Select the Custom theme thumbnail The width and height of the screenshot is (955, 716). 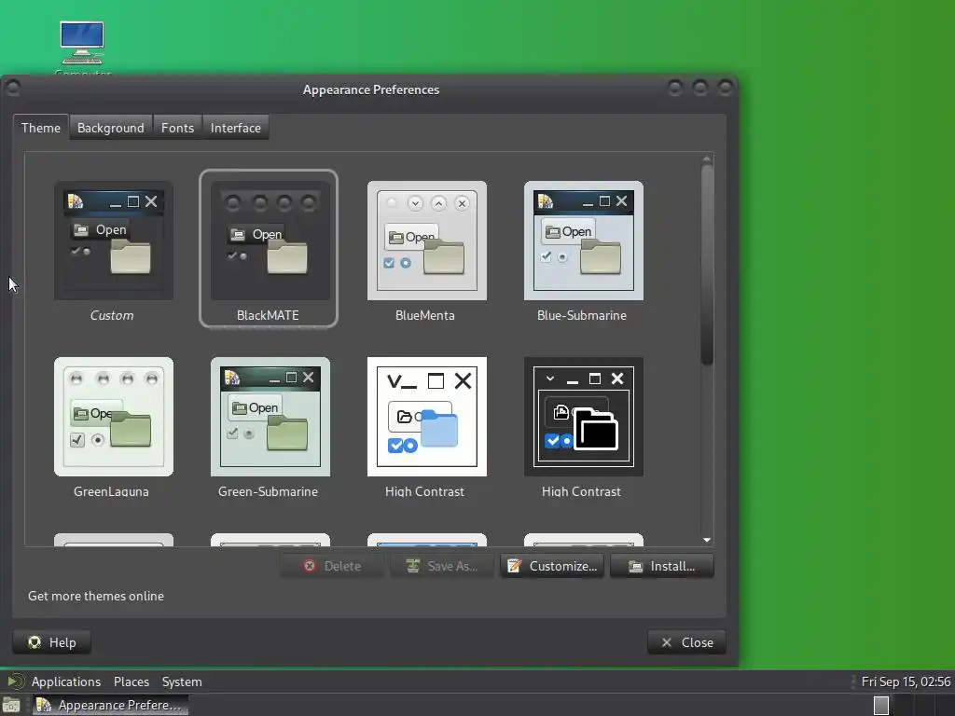tap(113, 241)
